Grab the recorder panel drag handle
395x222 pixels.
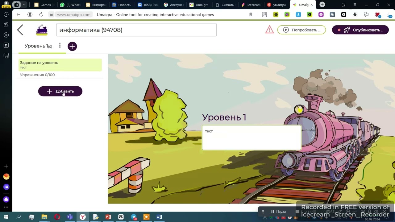263,212
